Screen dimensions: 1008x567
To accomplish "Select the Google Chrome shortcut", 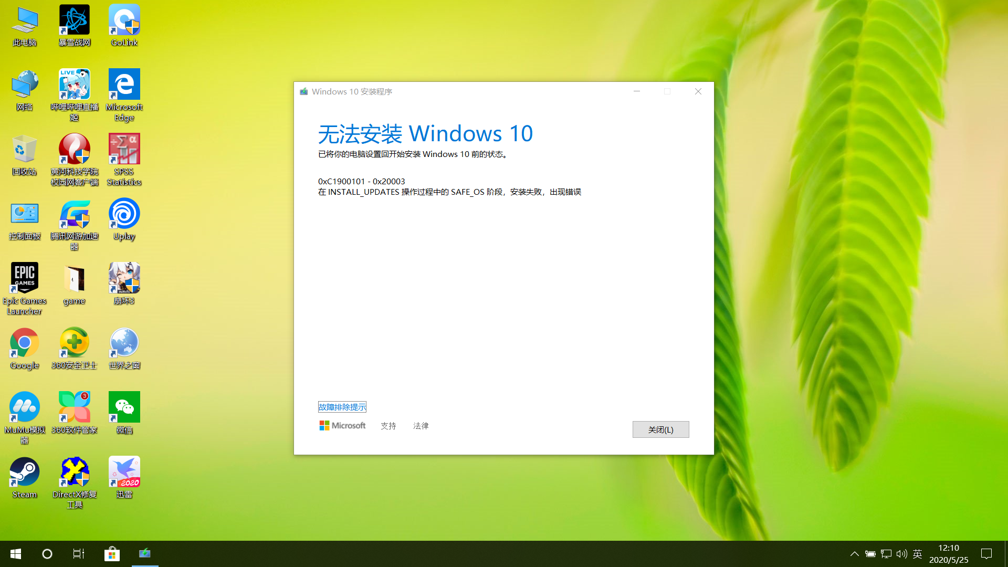I will 25,349.
